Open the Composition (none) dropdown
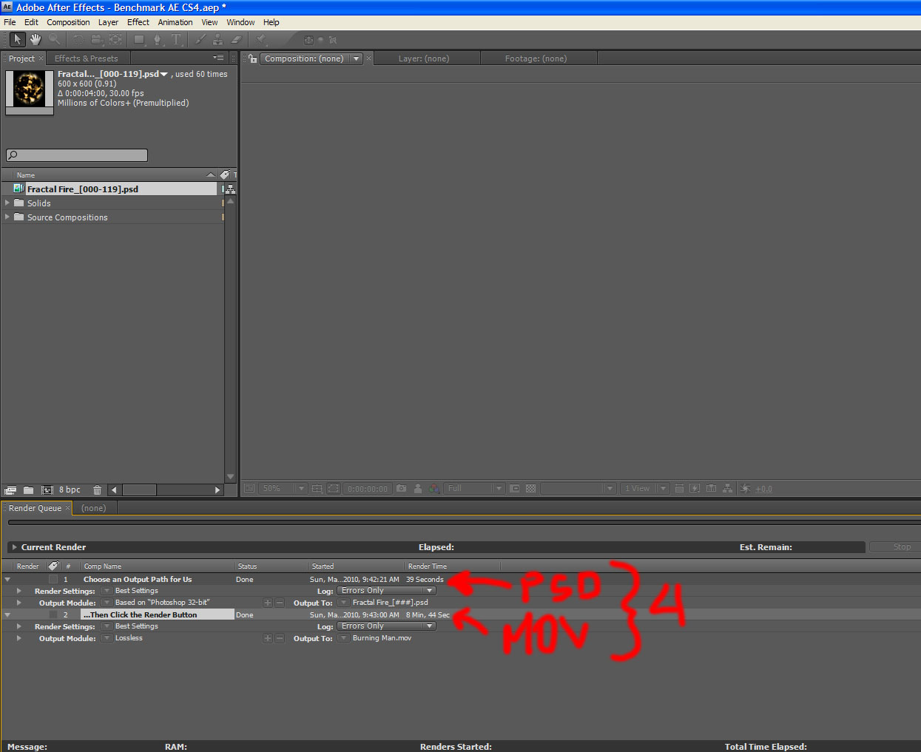Screen dimensions: 921x752 coord(311,58)
